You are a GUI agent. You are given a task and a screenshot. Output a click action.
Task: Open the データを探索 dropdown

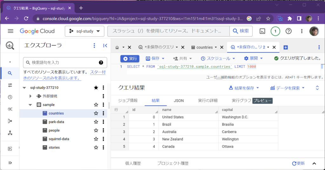click(288, 88)
